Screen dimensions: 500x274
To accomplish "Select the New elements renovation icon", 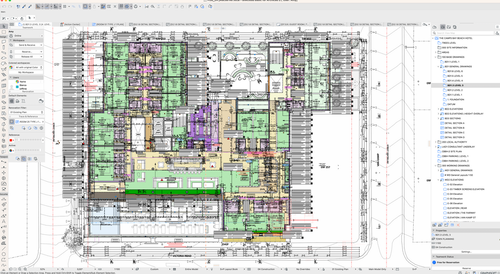I will point(23,101).
